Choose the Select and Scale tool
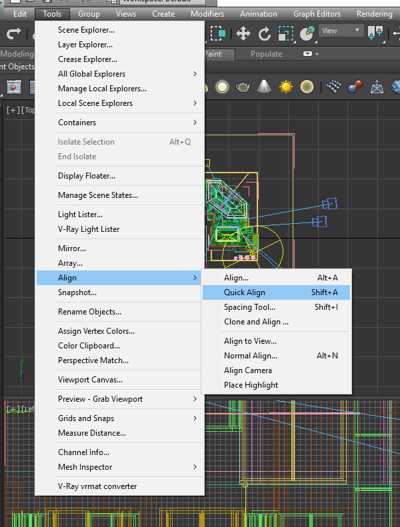The image size is (400, 527). (285, 33)
